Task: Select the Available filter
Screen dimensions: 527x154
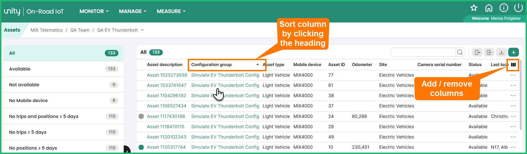Action: point(64,69)
